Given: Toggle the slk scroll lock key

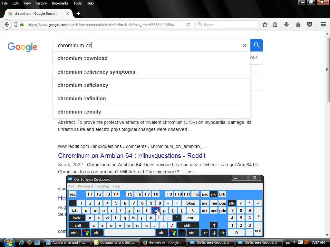Looking at the screenshot, I should 213,194.
